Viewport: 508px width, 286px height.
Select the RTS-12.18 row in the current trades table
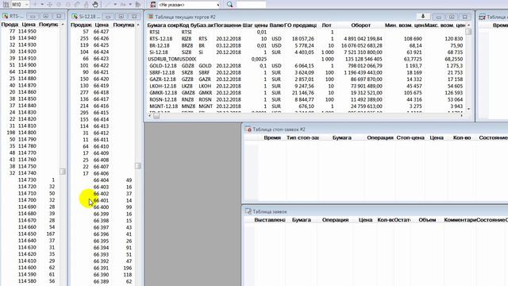tap(306, 39)
